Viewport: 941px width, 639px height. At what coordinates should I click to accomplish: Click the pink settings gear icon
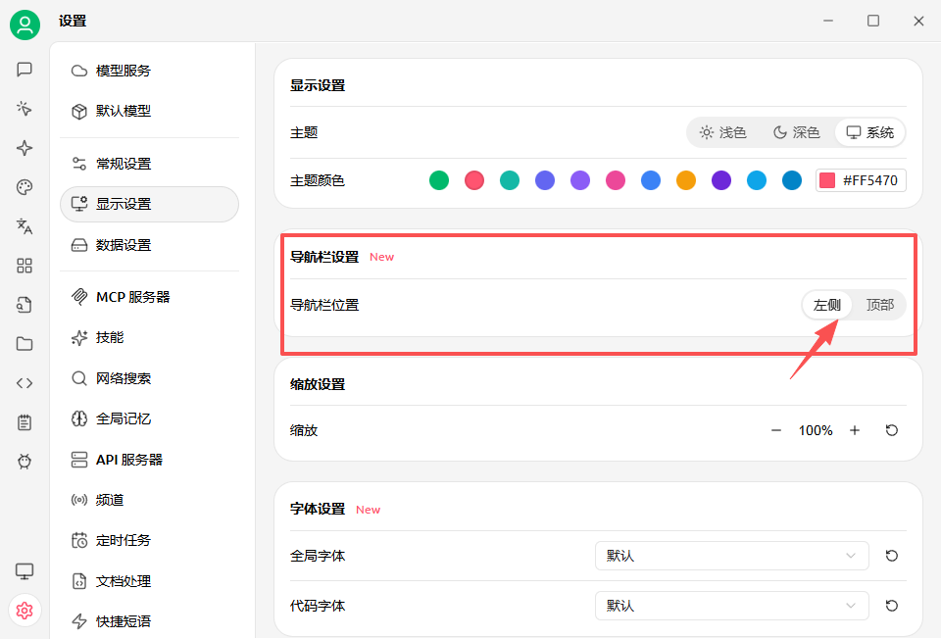tap(25, 611)
